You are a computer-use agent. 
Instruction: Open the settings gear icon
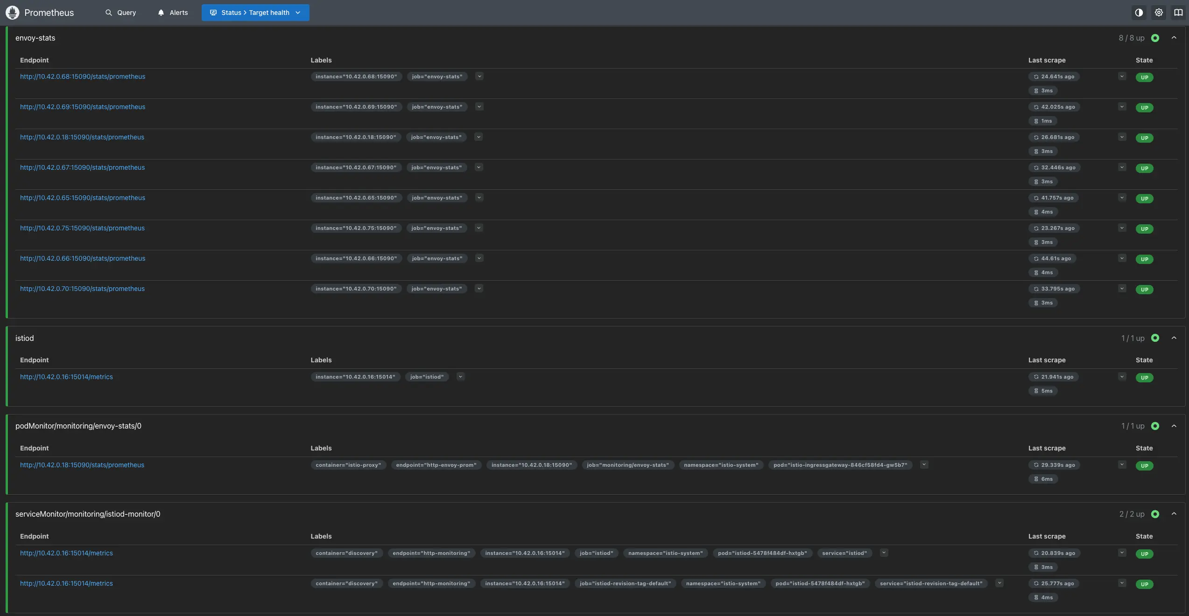pos(1159,13)
